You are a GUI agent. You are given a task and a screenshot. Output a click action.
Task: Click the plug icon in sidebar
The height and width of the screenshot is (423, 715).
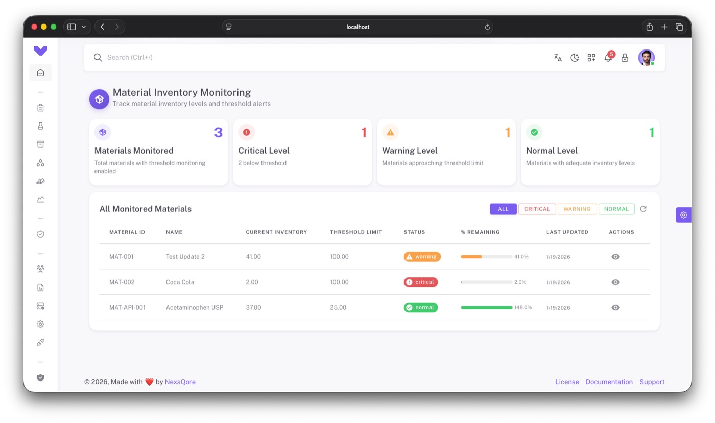click(40, 342)
